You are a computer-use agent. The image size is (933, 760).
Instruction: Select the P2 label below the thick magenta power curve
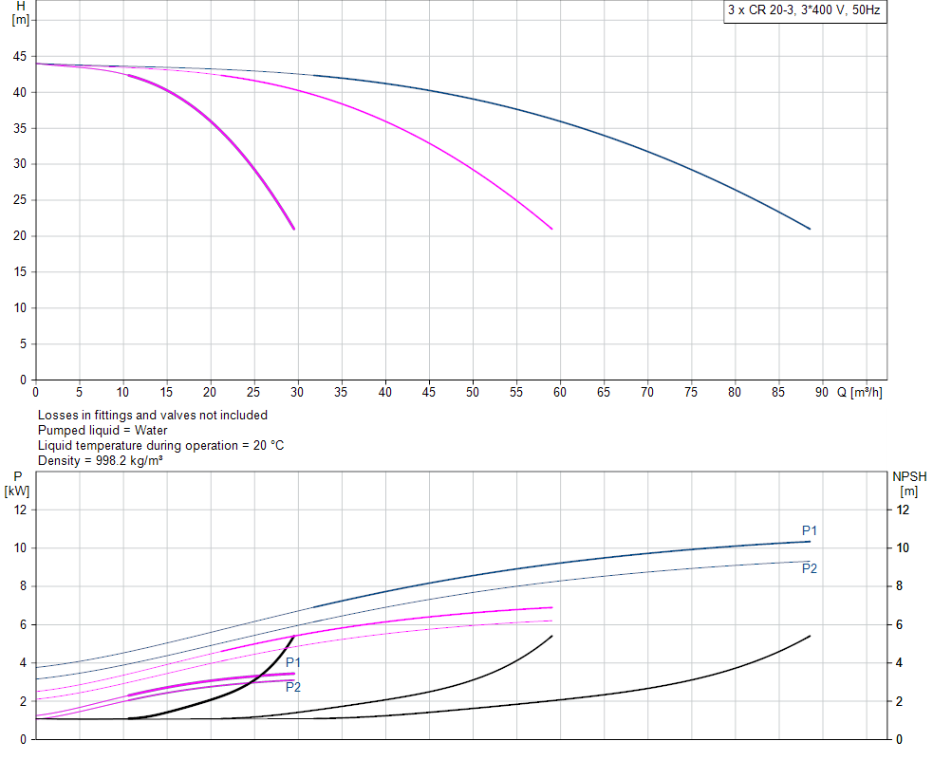pyautogui.click(x=293, y=688)
